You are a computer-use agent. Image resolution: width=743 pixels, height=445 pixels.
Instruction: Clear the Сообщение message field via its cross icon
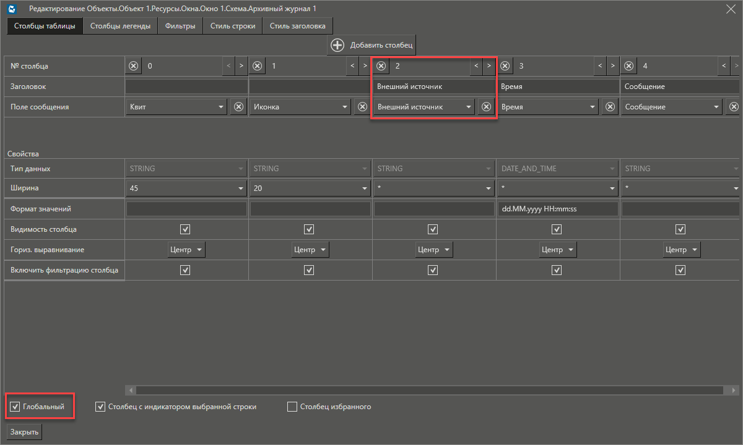pos(733,106)
